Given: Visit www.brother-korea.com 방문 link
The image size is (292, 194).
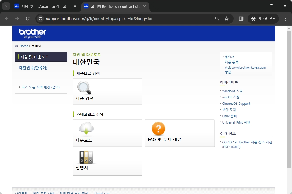Looking at the screenshot, I should [245, 70].
